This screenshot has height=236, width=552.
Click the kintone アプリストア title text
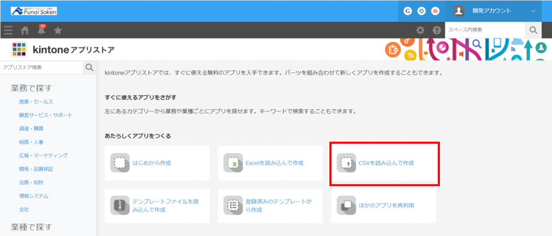tap(73, 50)
